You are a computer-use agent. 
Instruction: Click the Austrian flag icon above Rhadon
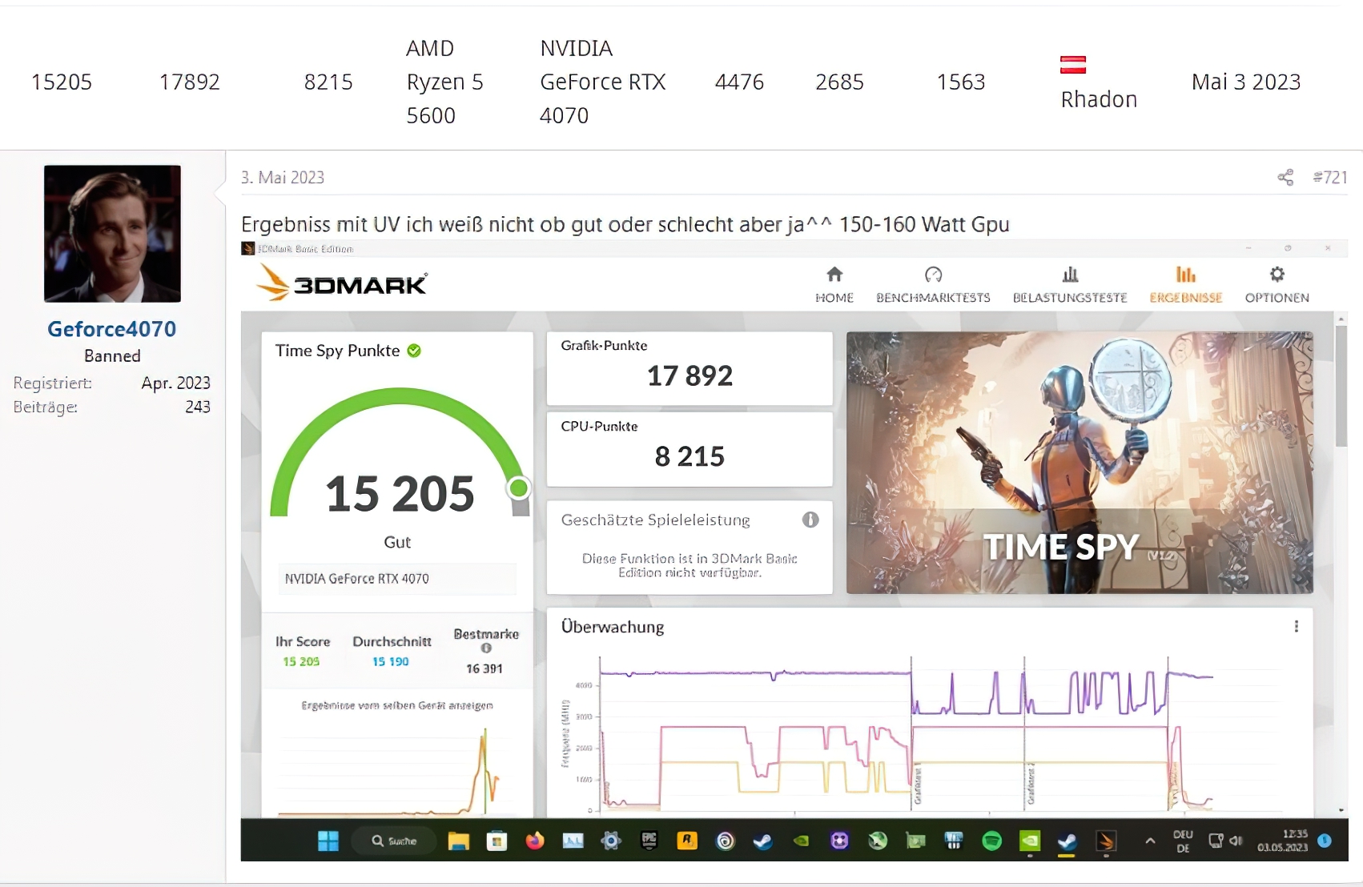point(1073,65)
